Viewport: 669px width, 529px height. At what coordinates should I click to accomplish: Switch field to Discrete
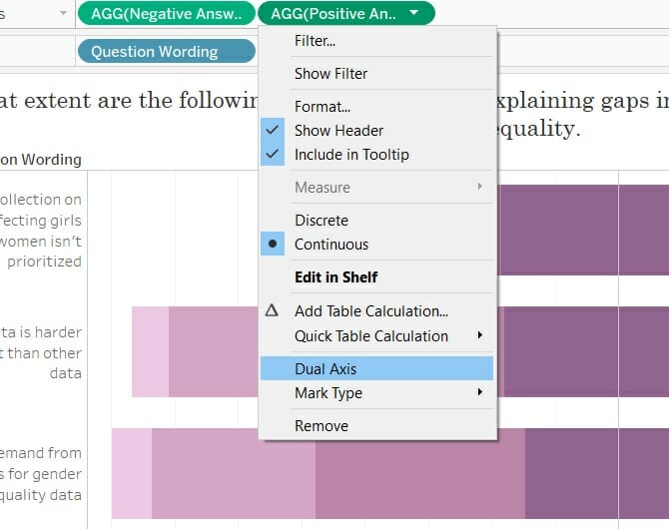tap(321, 221)
